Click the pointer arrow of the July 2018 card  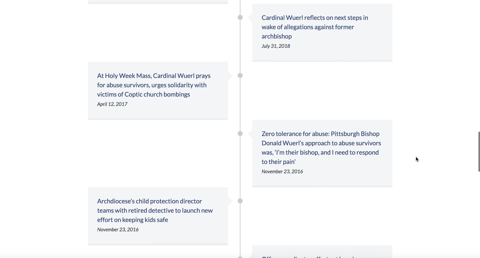pos(250,17)
